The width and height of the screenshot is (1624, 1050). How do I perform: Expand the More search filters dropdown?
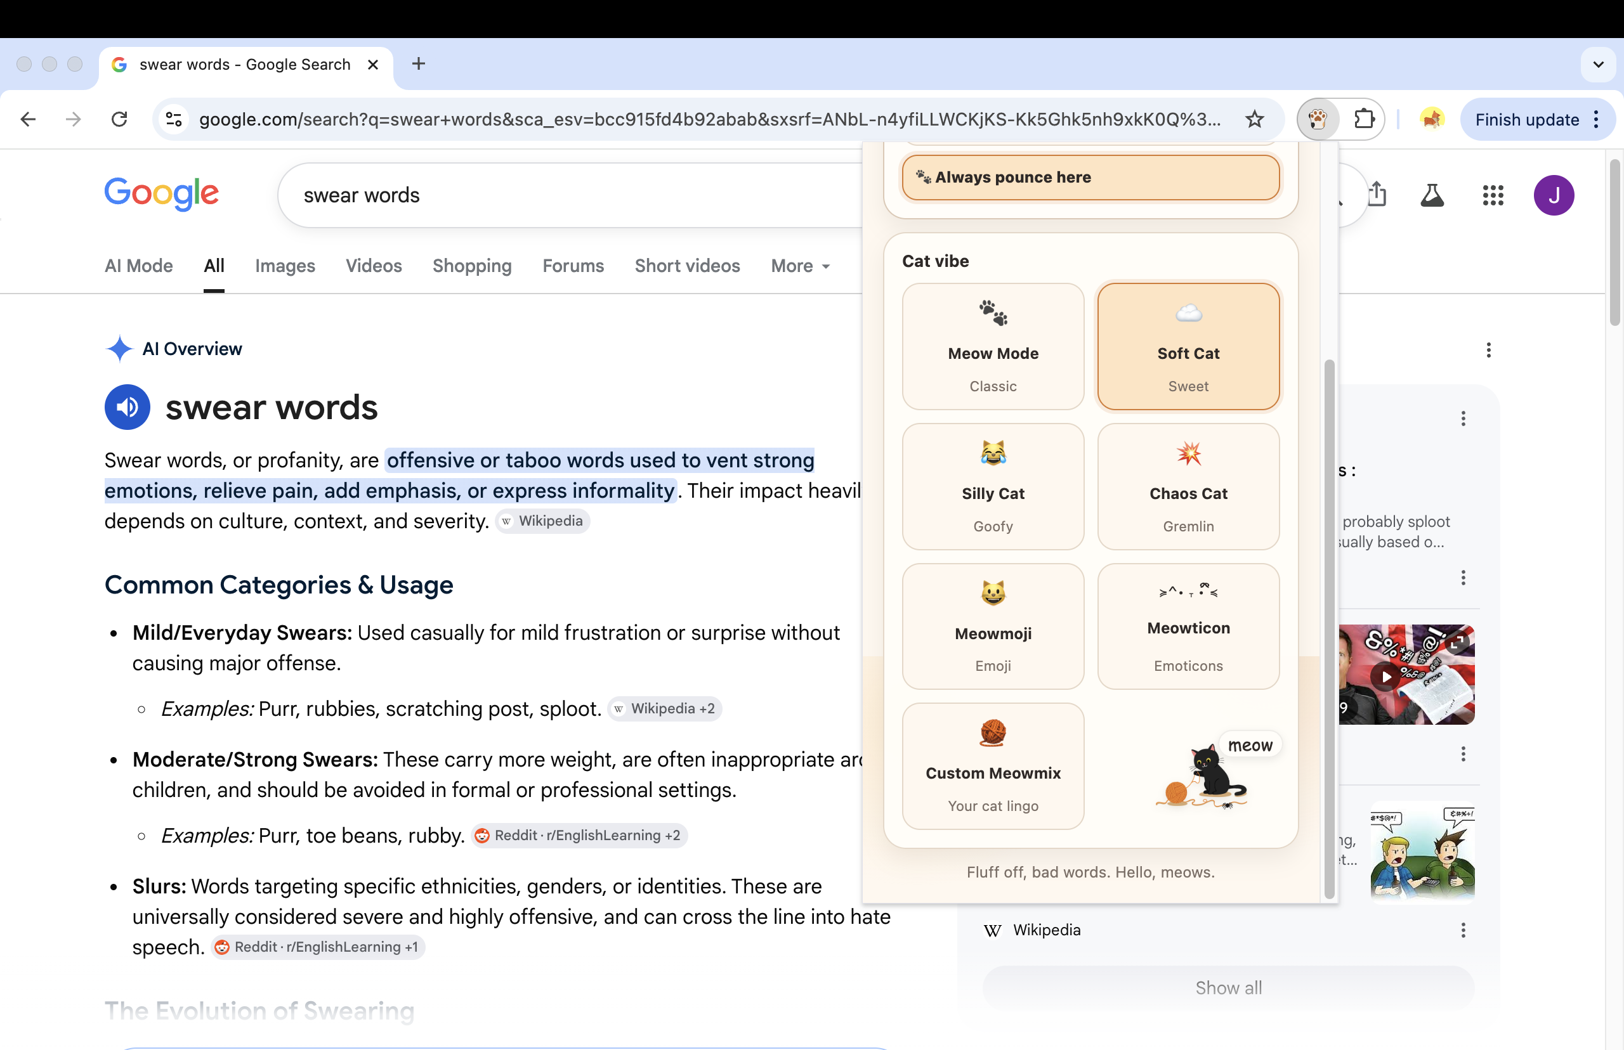coord(800,266)
